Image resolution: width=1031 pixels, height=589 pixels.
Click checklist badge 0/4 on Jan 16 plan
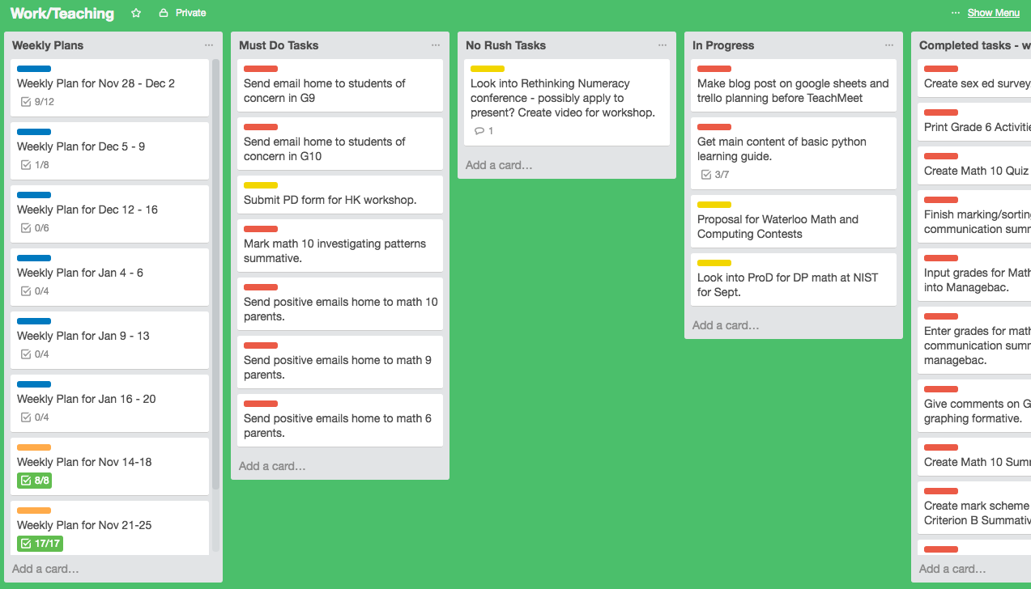click(x=35, y=417)
